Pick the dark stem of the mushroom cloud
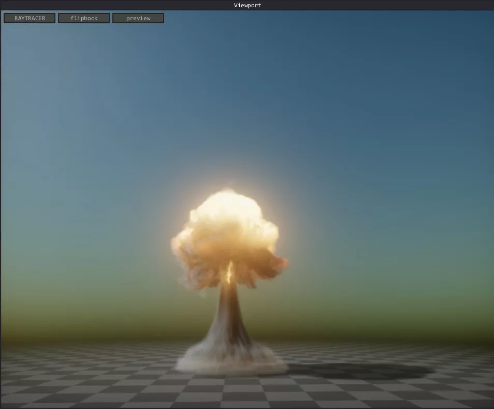Viewport: 494px width, 409px height. 230,310
